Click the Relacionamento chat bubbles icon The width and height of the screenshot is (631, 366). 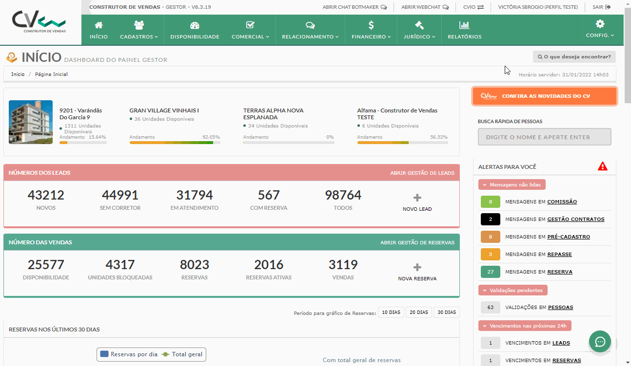point(310,25)
